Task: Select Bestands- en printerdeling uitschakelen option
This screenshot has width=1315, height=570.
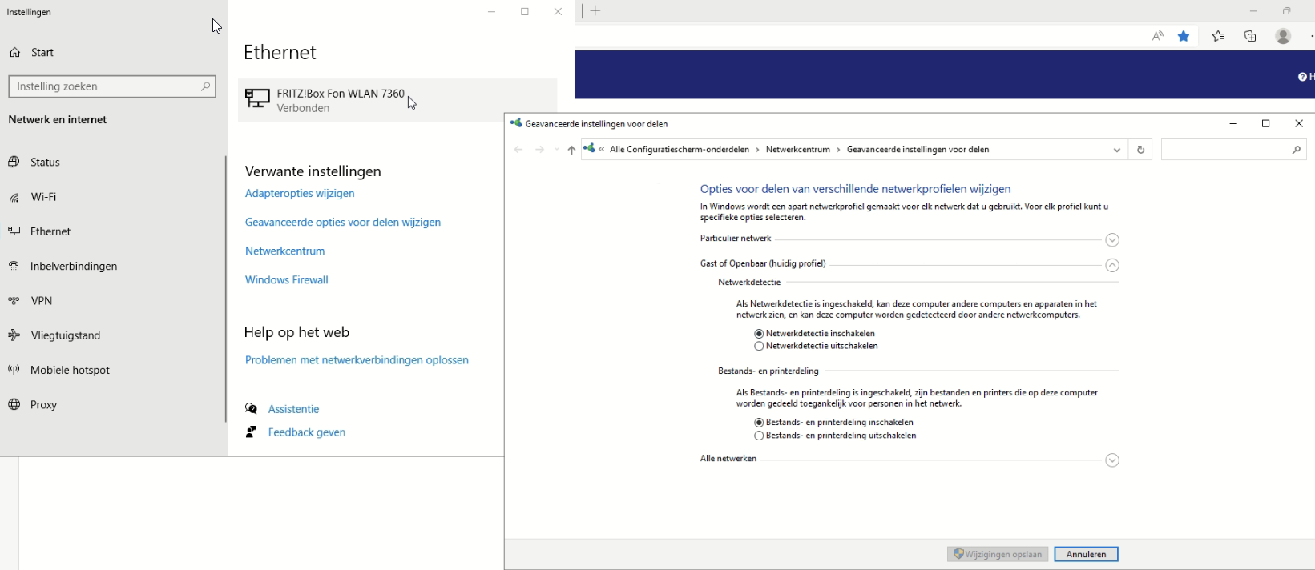Action: 759,436
